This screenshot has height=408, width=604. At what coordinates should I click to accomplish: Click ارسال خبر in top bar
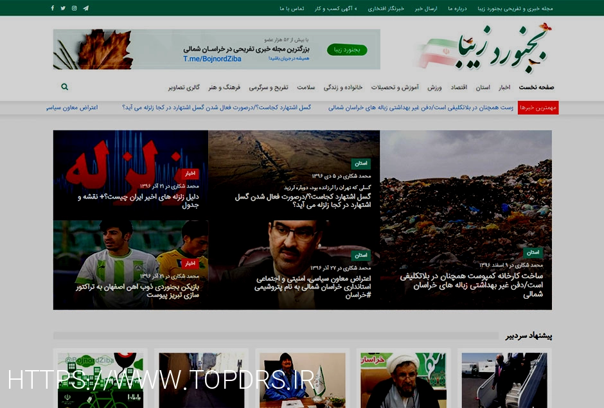point(426,8)
